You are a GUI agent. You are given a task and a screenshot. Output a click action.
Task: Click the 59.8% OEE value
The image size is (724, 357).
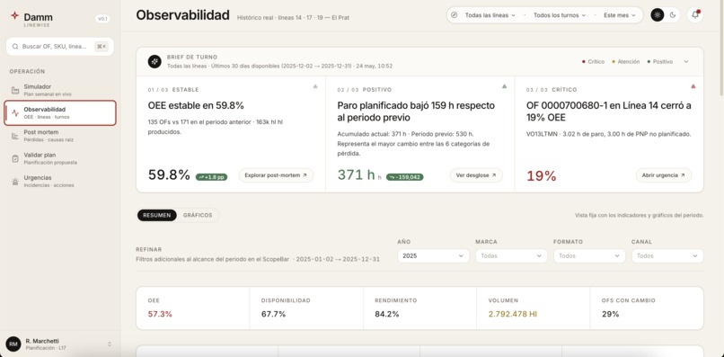click(x=169, y=174)
